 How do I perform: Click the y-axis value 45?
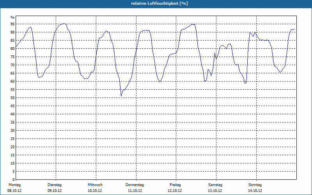pyautogui.click(x=12, y=106)
